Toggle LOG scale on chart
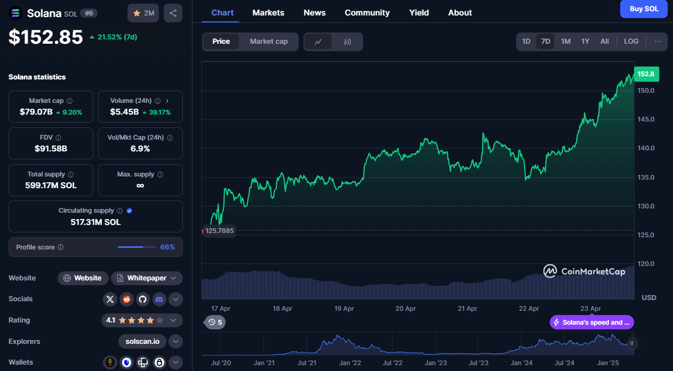This screenshot has width=673, height=371. point(631,42)
